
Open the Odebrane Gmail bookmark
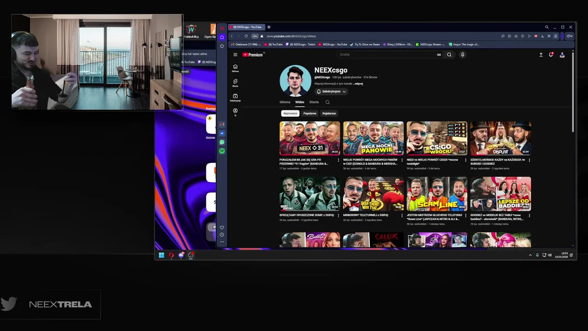pyautogui.click(x=246, y=45)
